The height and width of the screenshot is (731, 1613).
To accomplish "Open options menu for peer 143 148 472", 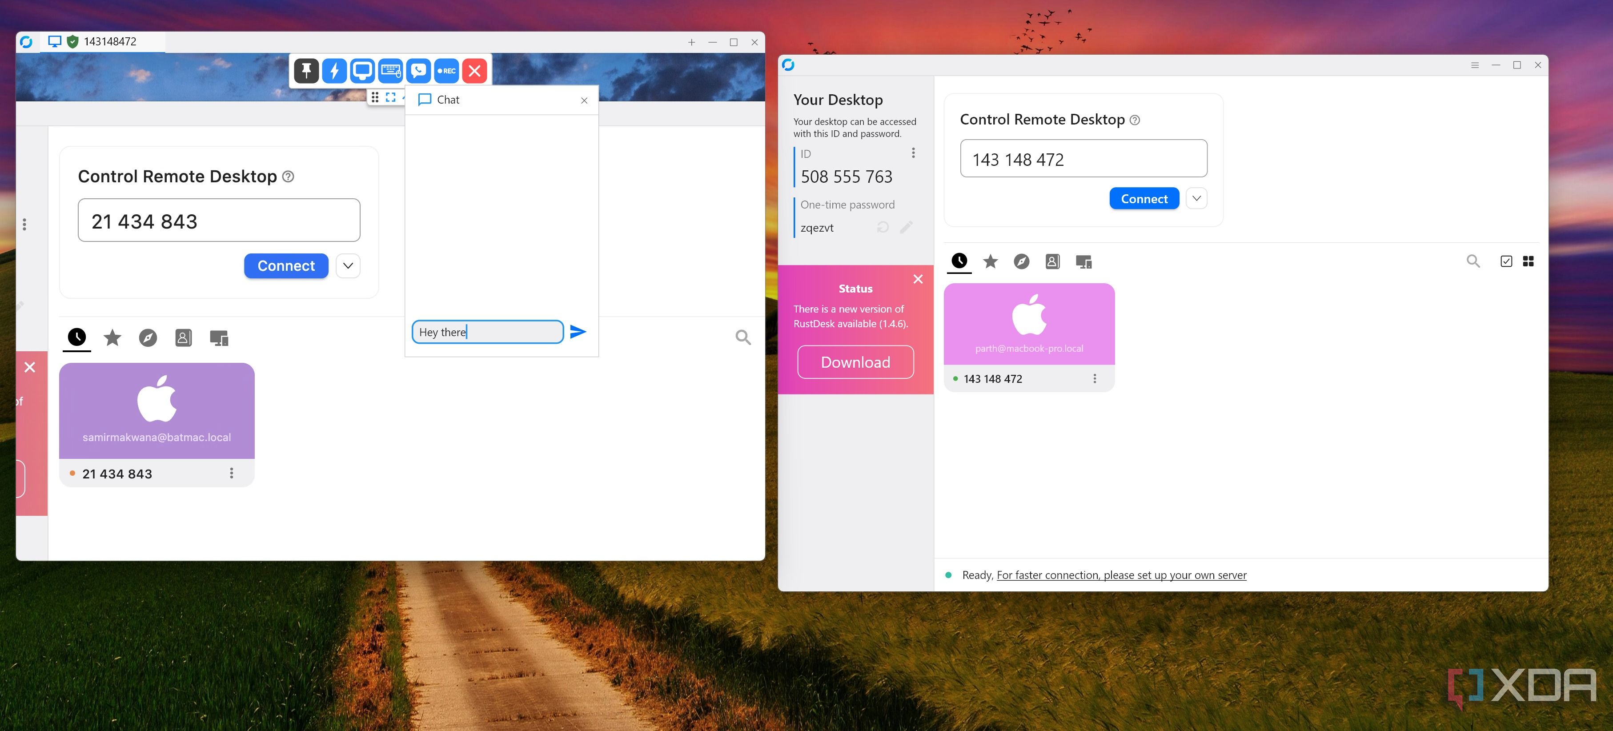I will click(1095, 378).
